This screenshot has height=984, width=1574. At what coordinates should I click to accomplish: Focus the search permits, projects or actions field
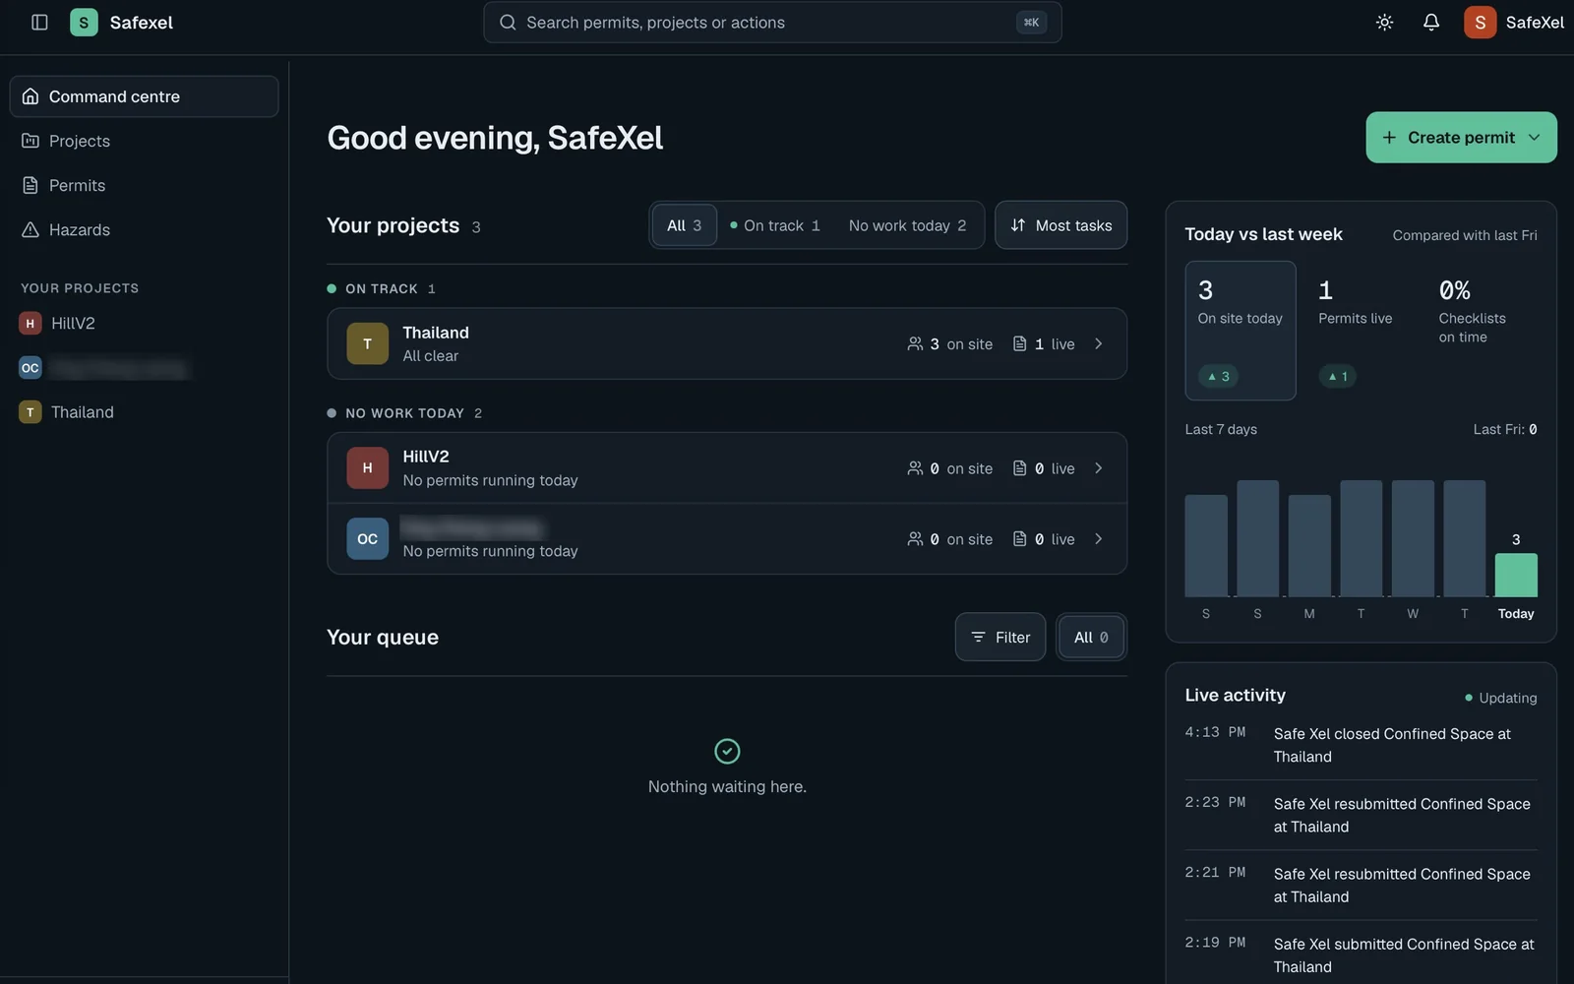pyautogui.click(x=772, y=22)
